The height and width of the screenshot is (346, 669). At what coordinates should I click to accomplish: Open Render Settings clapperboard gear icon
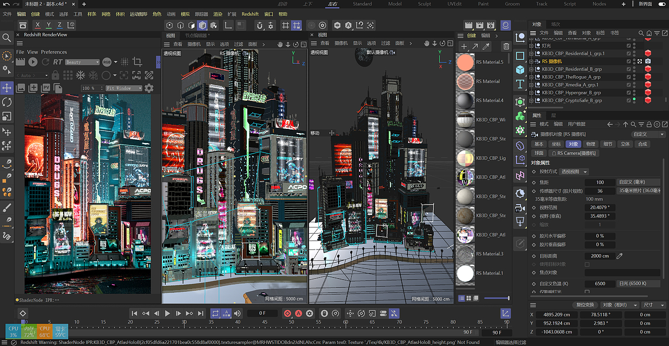pyautogui.click(x=491, y=25)
